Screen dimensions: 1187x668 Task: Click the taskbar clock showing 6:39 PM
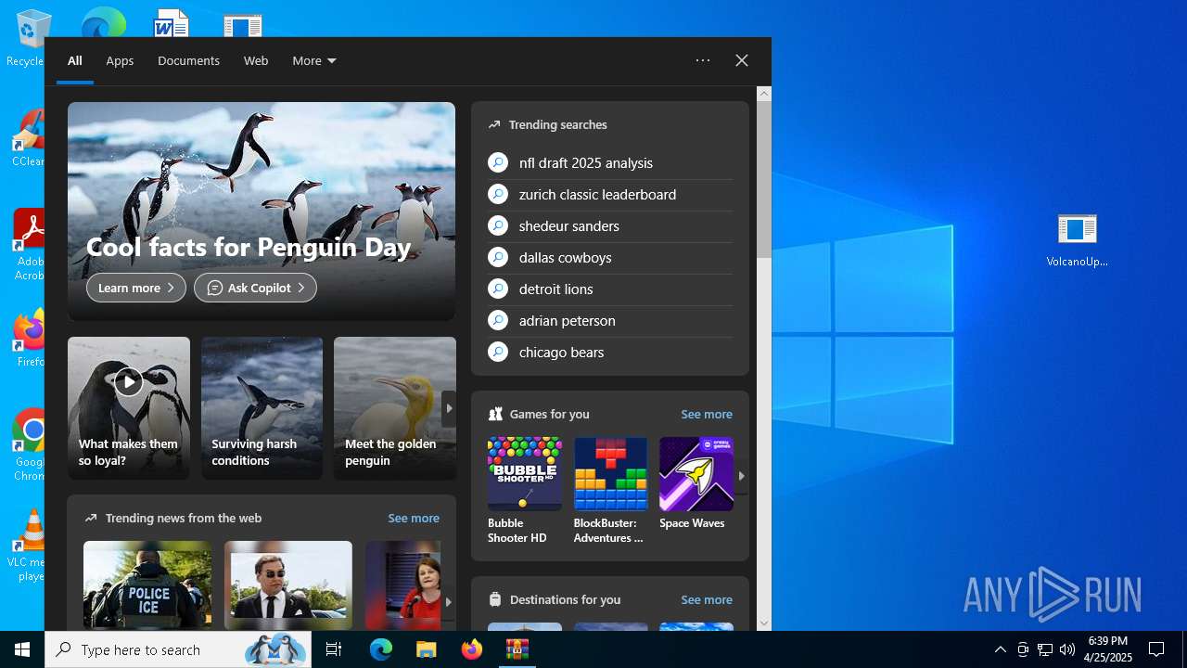point(1108,649)
